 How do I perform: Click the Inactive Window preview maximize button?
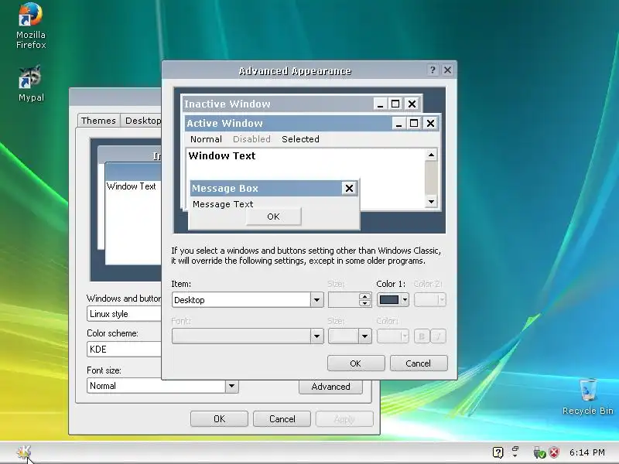[395, 104]
